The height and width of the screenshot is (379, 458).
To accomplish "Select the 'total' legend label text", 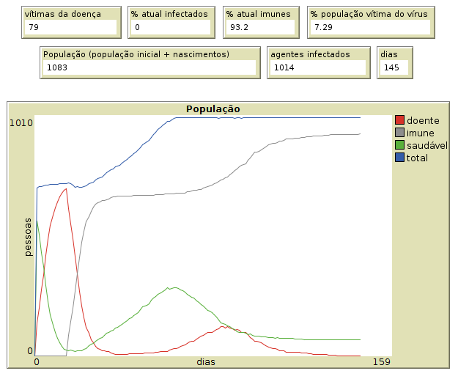I will pos(417,158).
